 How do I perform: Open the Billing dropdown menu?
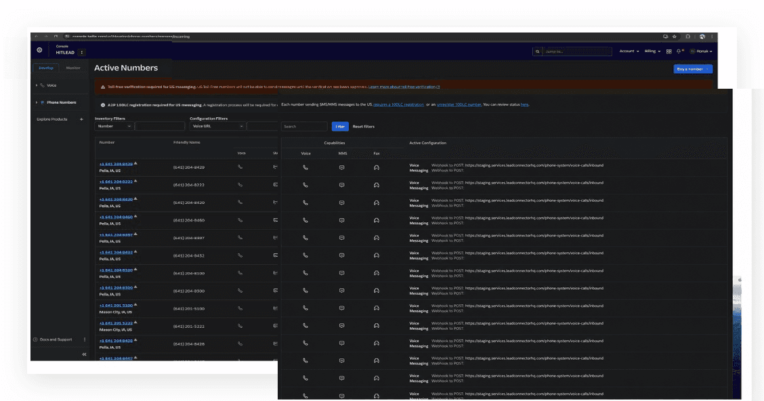(x=652, y=51)
